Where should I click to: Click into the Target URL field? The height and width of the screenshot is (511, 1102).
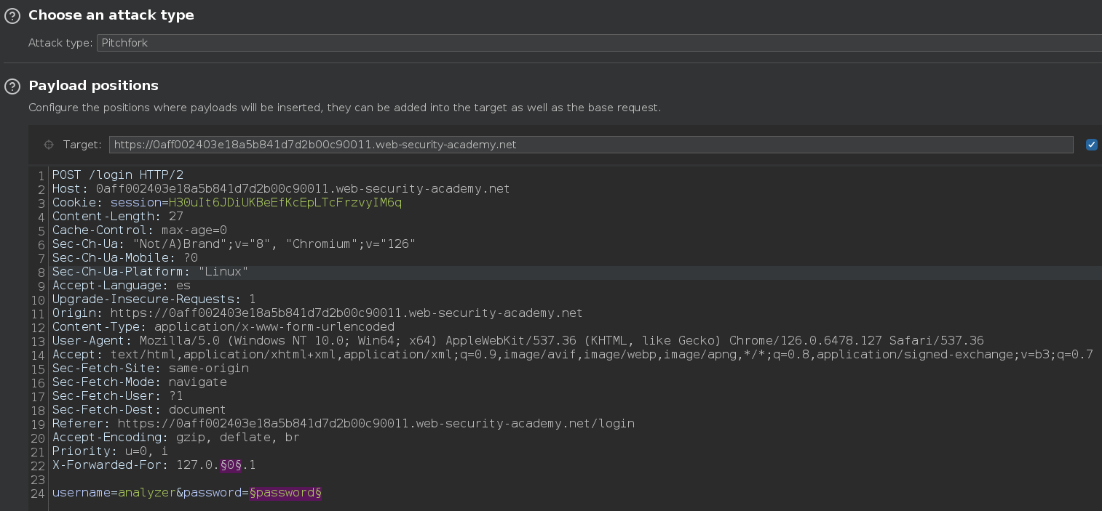(590, 145)
